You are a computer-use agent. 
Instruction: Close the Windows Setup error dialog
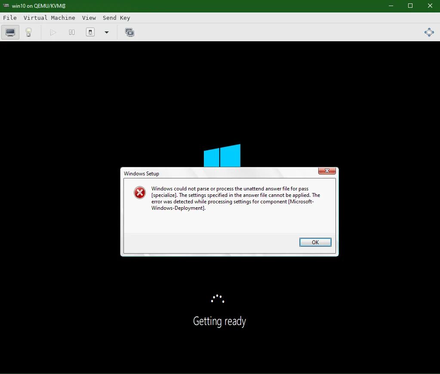click(327, 171)
